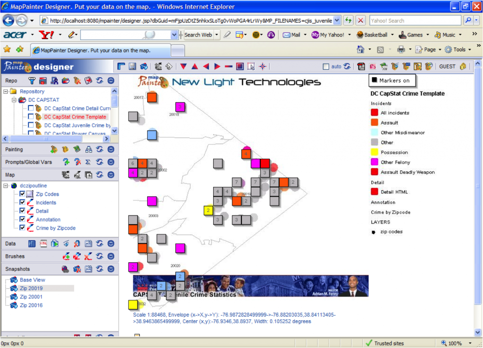Screen dimensions: 483x348
Task: Check the DC CapStat Crime Template box
Action: click(31, 117)
